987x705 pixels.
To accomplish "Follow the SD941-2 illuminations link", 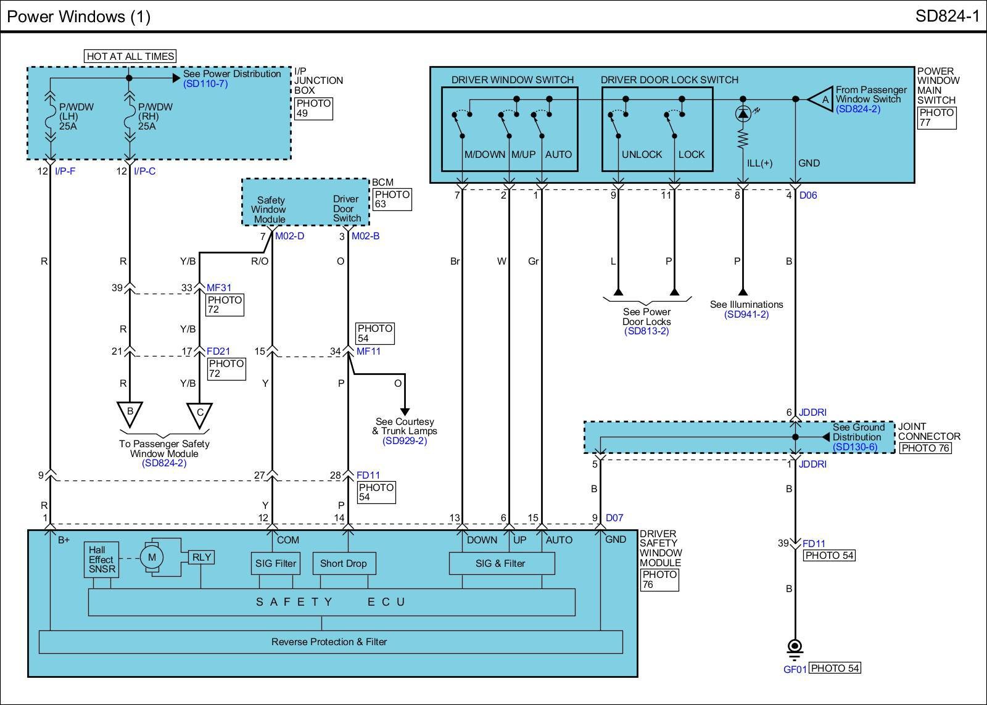I will pyautogui.click(x=746, y=315).
